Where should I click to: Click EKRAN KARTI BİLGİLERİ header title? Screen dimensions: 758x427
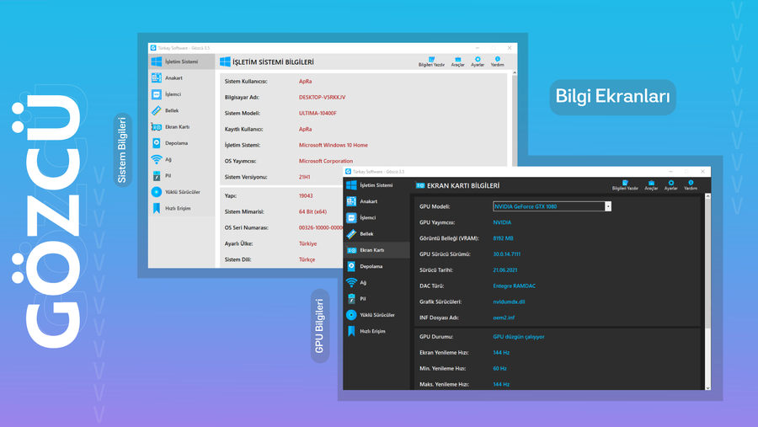click(463, 185)
